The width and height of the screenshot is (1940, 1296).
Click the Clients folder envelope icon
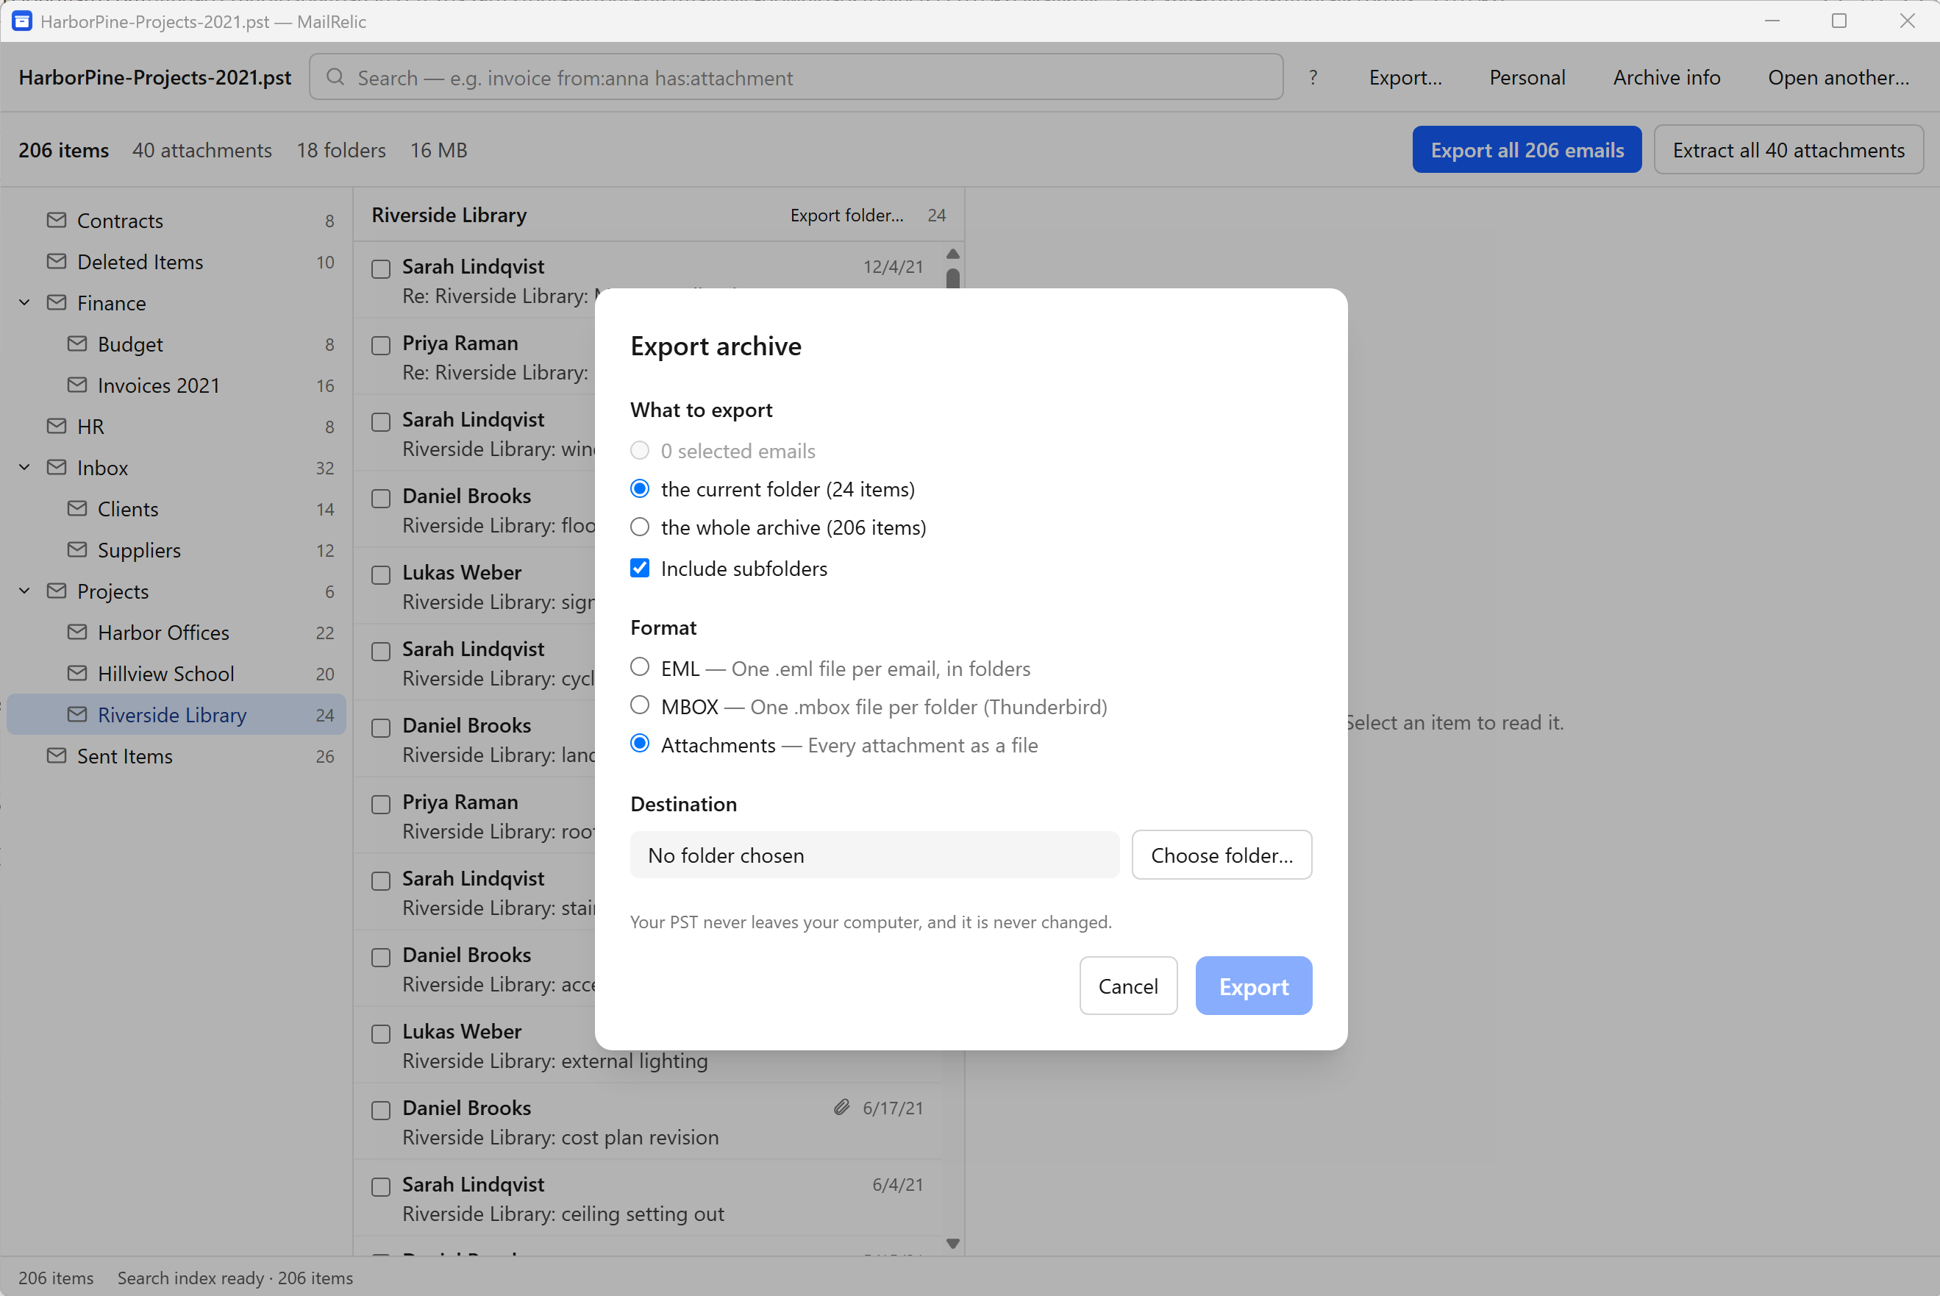pos(76,509)
